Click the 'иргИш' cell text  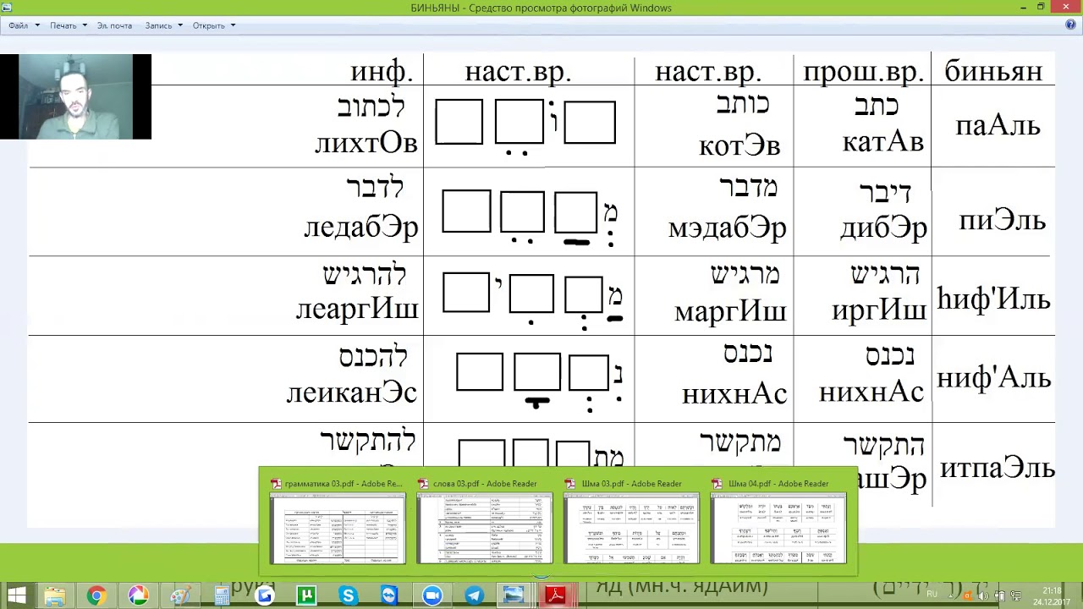(879, 310)
